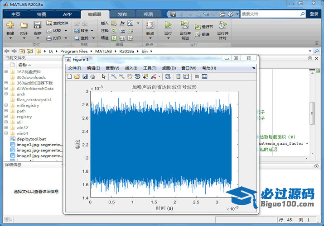Click the 保存 (Save) disk icon
This screenshot has width=324, height=226.
tap(38, 25)
